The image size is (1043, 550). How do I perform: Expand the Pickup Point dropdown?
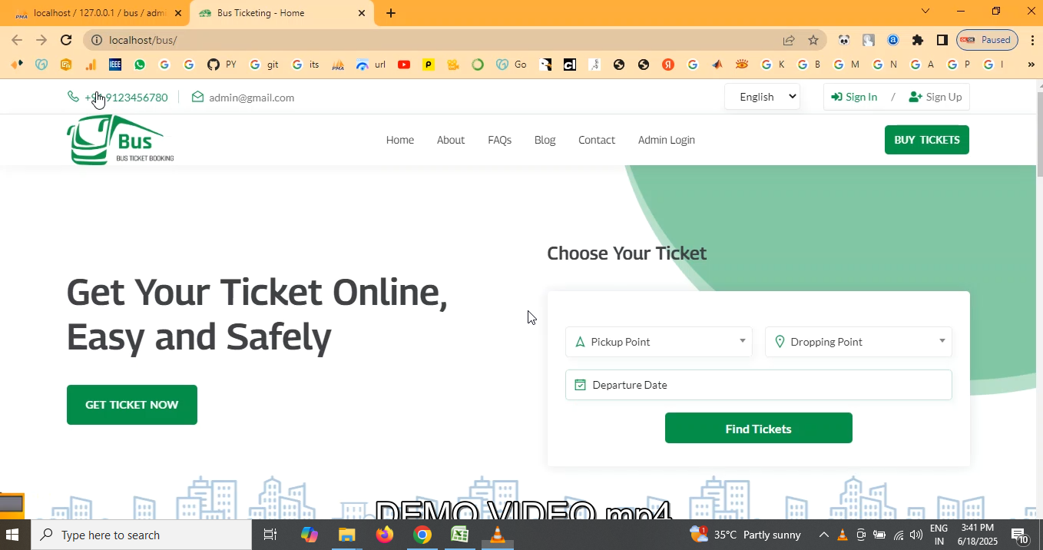(659, 342)
